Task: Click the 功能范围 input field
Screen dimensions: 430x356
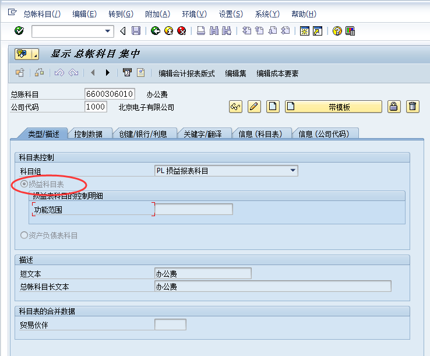Action: (x=193, y=209)
